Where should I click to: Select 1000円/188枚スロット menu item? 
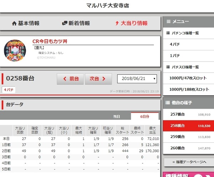pos(188,89)
